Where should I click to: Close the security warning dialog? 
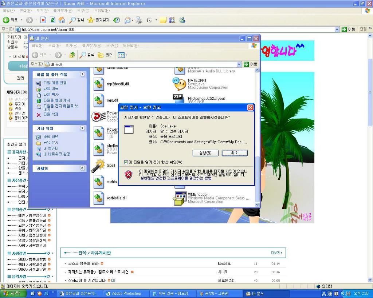pyautogui.click(x=251, y=108)
